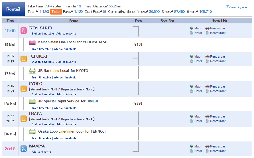Open Interval timetable for JR Nara Line
This screenshot has width=254, height=158.
[65, 78]
